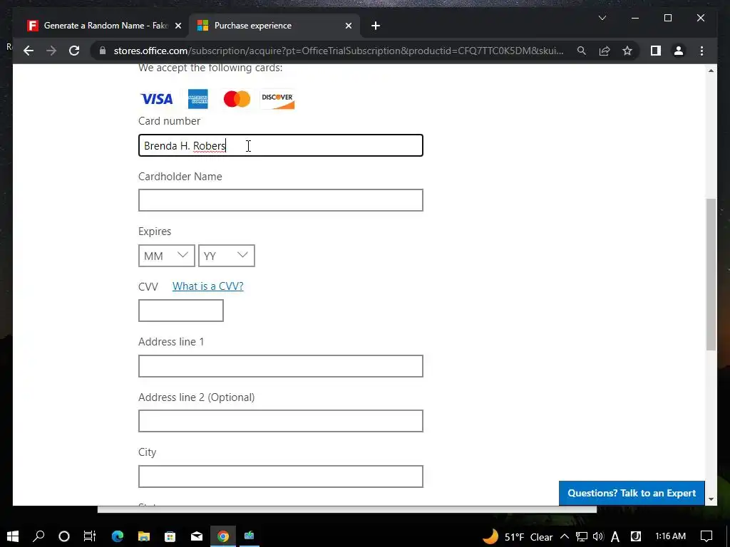Switch to Generate a Random Name tab
Image resolution: width=730 pixels, height=547 pixels.
pyautogui.click(x=104, y=26)
